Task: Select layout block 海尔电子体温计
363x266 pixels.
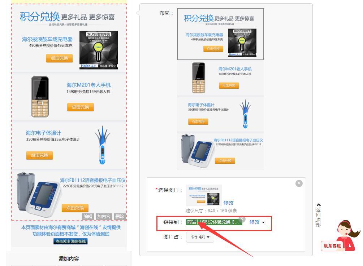Action: tap(220, 114)
